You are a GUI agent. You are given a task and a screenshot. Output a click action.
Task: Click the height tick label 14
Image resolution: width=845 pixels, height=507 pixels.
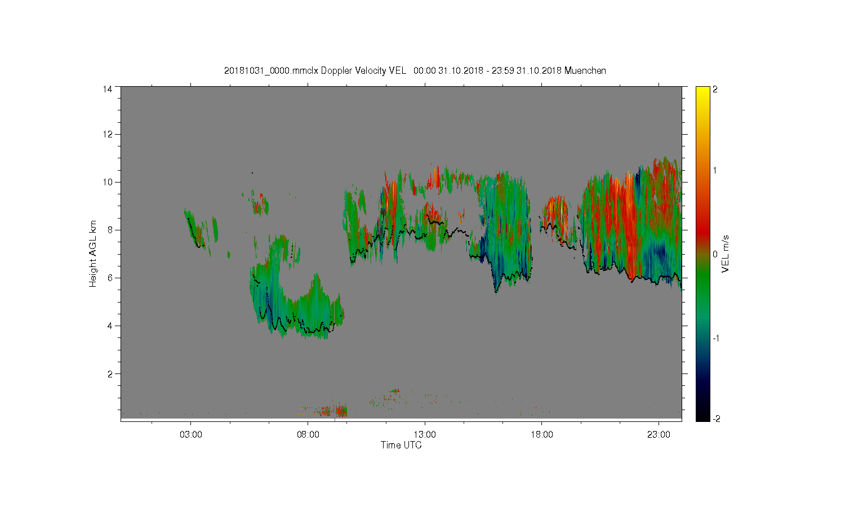(107, 89)
